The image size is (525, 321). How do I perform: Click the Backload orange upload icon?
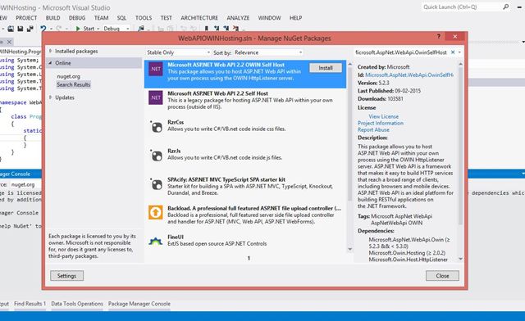pos(156,212)
